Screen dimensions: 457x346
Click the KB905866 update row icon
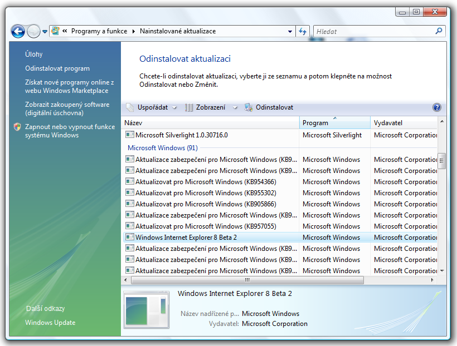(x=130, y=204)
